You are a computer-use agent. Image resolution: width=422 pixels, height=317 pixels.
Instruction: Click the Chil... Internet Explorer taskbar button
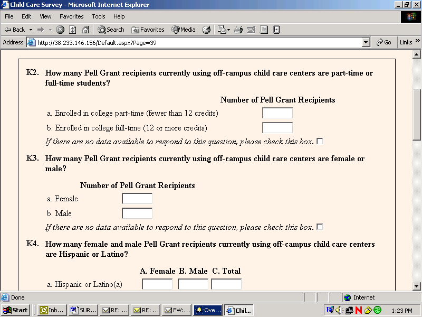pos(239,310)
